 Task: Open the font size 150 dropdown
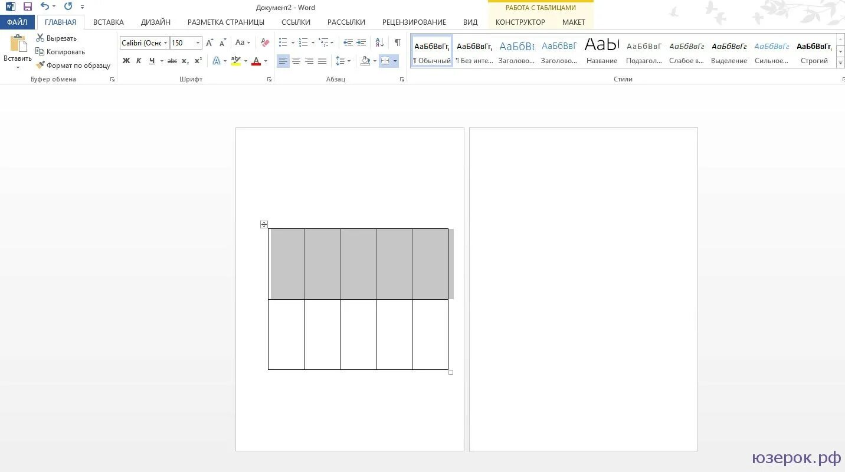click(x=198, y=43)
